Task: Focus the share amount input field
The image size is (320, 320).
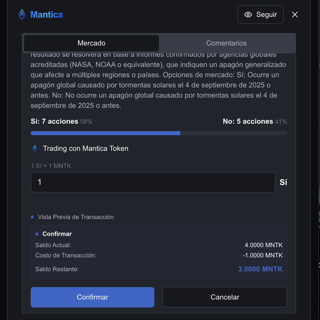Action: click(x=153, y=182)
